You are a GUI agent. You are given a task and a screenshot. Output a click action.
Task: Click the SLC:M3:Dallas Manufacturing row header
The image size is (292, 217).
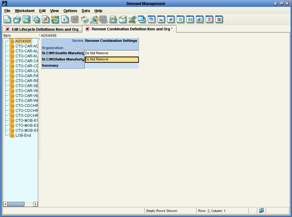point(63,60)
